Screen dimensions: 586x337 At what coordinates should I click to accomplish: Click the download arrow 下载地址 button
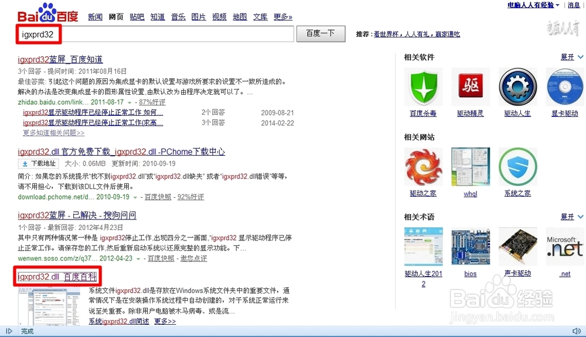point(39,163)
